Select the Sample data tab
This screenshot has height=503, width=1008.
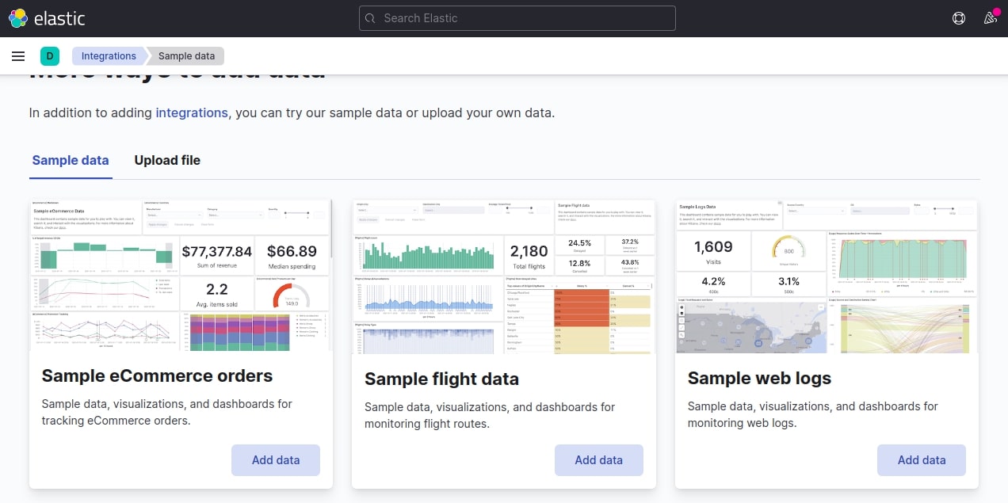[71, 160]
